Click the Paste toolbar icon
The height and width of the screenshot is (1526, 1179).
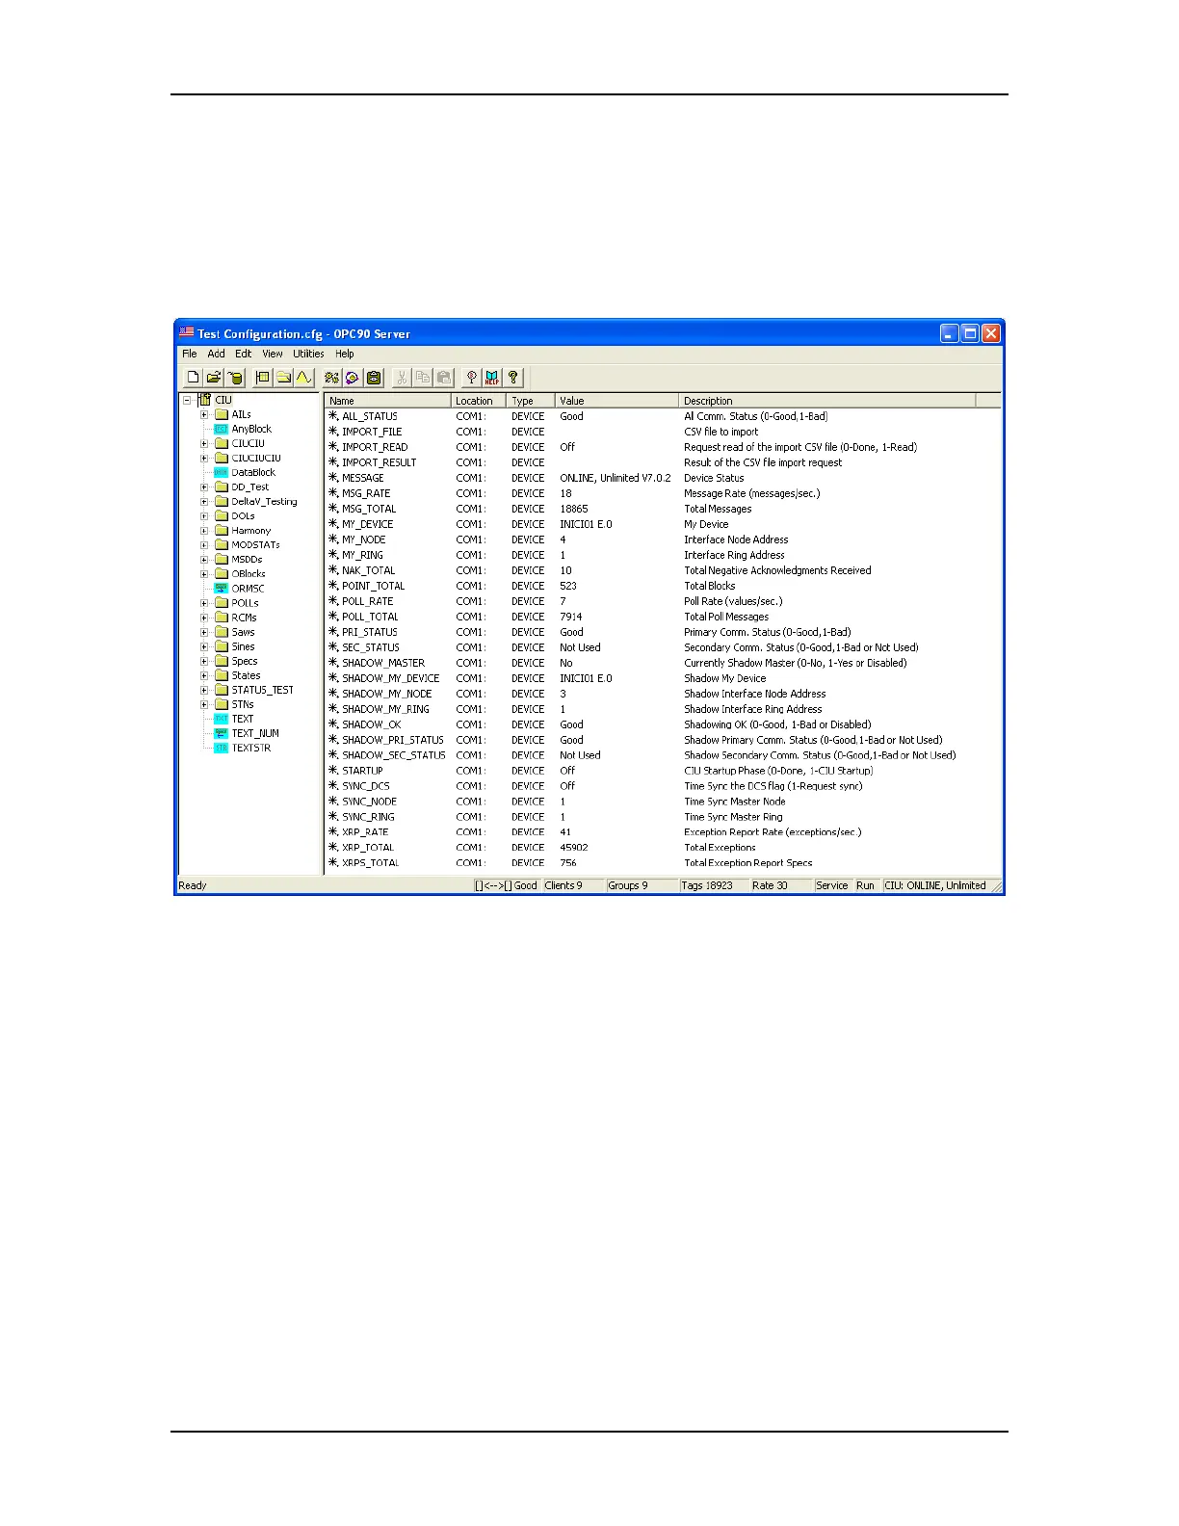(x=444, y=378)
